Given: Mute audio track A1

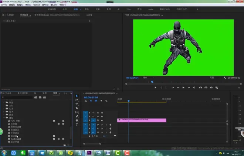Looking at the screenshot, I should pos(102,125).
